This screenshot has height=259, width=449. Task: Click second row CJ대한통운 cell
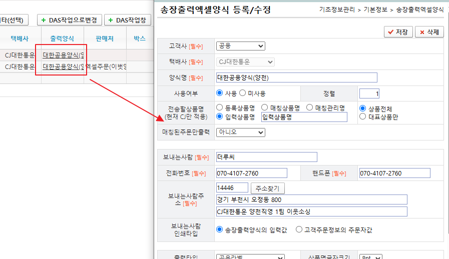(20, 66)
